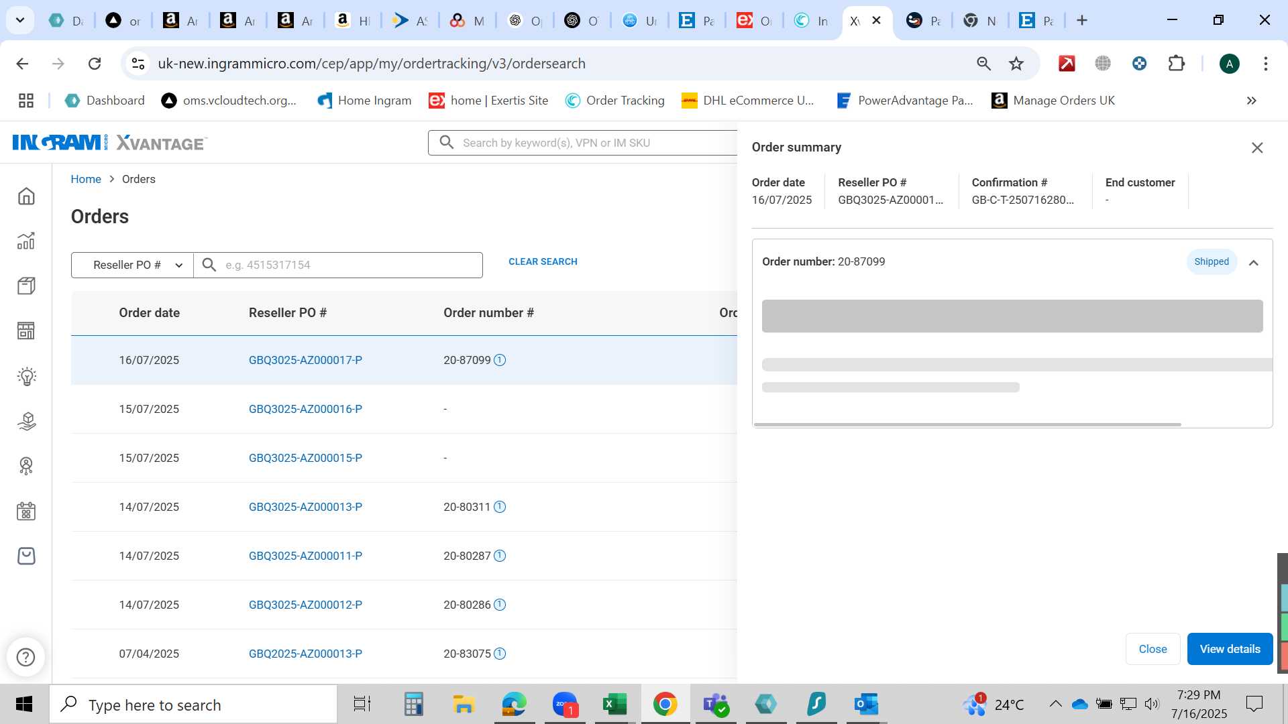The width and height of the screenshot is (1288, 724).
Task: Open reseller PO GBQ3025-AZ000017-P
Action: pyautogui.click(x=305, y=360)
